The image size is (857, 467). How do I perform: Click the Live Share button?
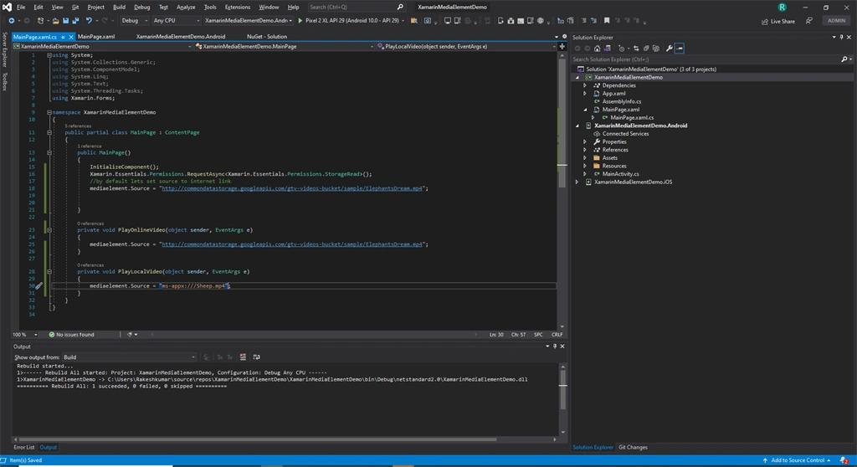click(778, 21)
